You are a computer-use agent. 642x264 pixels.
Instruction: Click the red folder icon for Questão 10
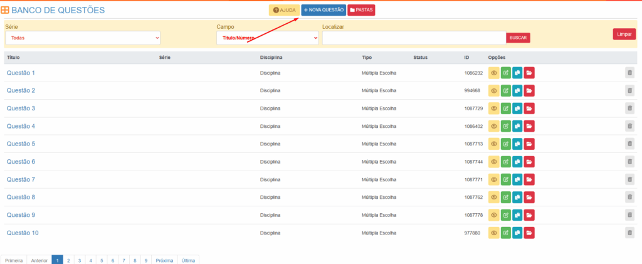(x=529, y=233)
